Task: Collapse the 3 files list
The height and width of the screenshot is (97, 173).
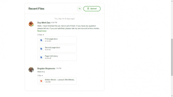Action: click(x=41, y=35)
